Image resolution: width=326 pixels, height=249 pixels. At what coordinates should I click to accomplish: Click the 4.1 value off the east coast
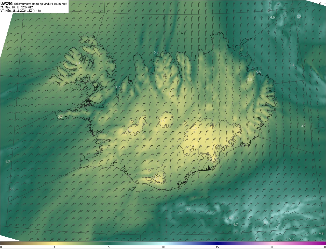pos(304,126)
